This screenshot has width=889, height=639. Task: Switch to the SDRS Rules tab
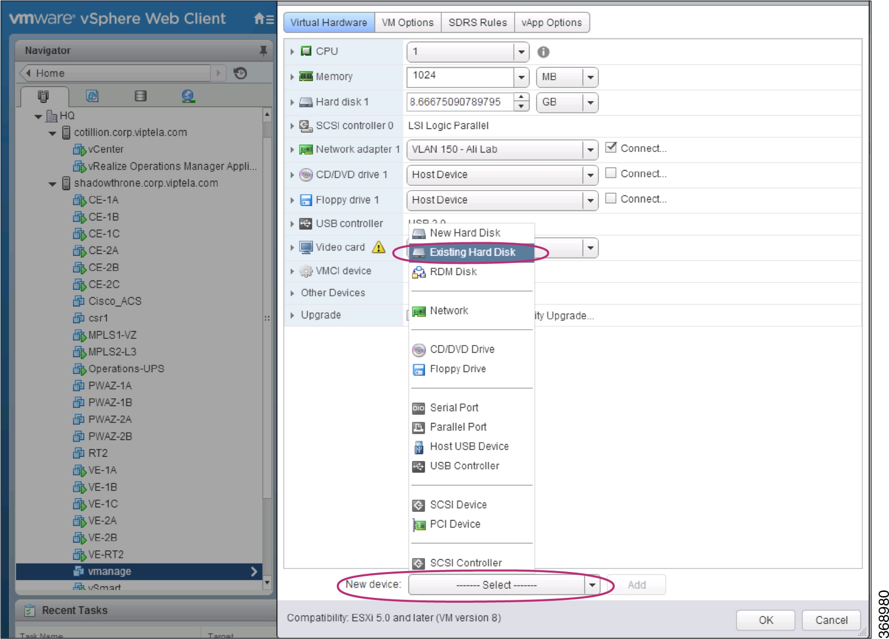tap(478, 23)
